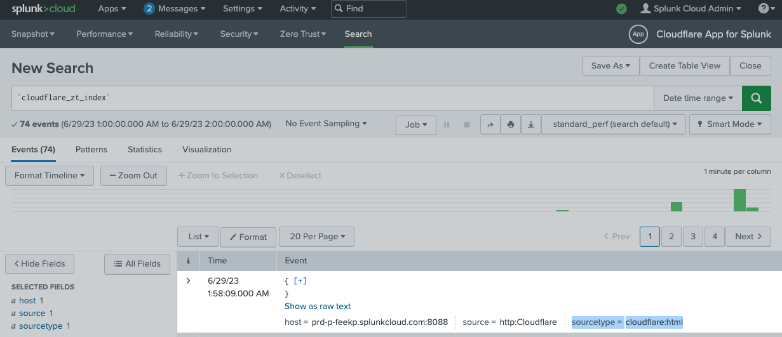Open Smart Mode search mode dropdown
782x337 pixels.
(x=730, y=124)
